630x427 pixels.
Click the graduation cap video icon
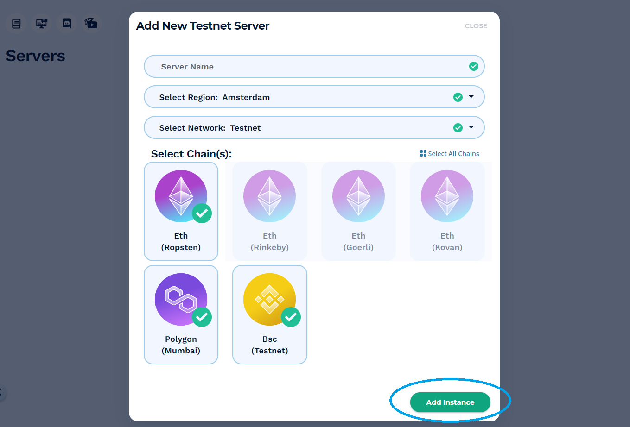[91, 23]
